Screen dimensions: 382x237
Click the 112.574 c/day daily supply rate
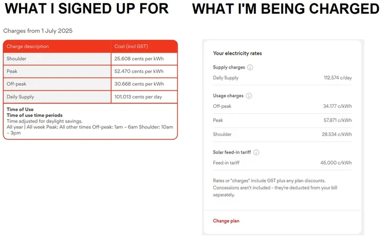pyautogui.click(x=337, y=78)
